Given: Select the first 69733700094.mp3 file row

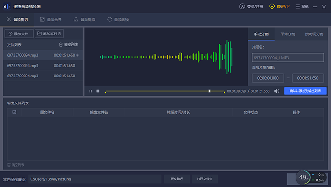Looking at the screenshot, I should point(43,55).
